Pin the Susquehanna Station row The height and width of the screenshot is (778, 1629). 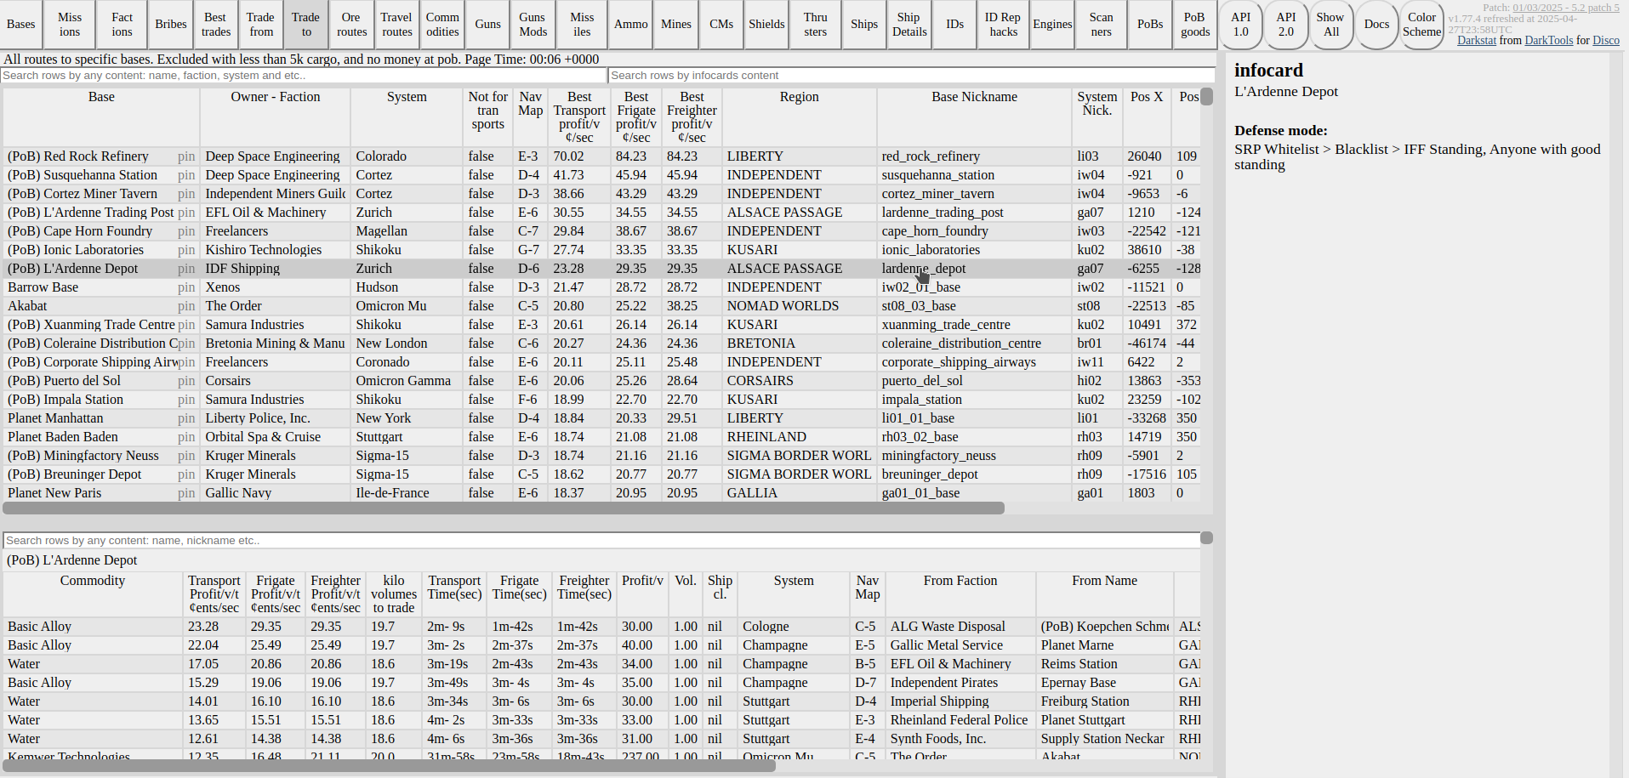coord(186,175)
